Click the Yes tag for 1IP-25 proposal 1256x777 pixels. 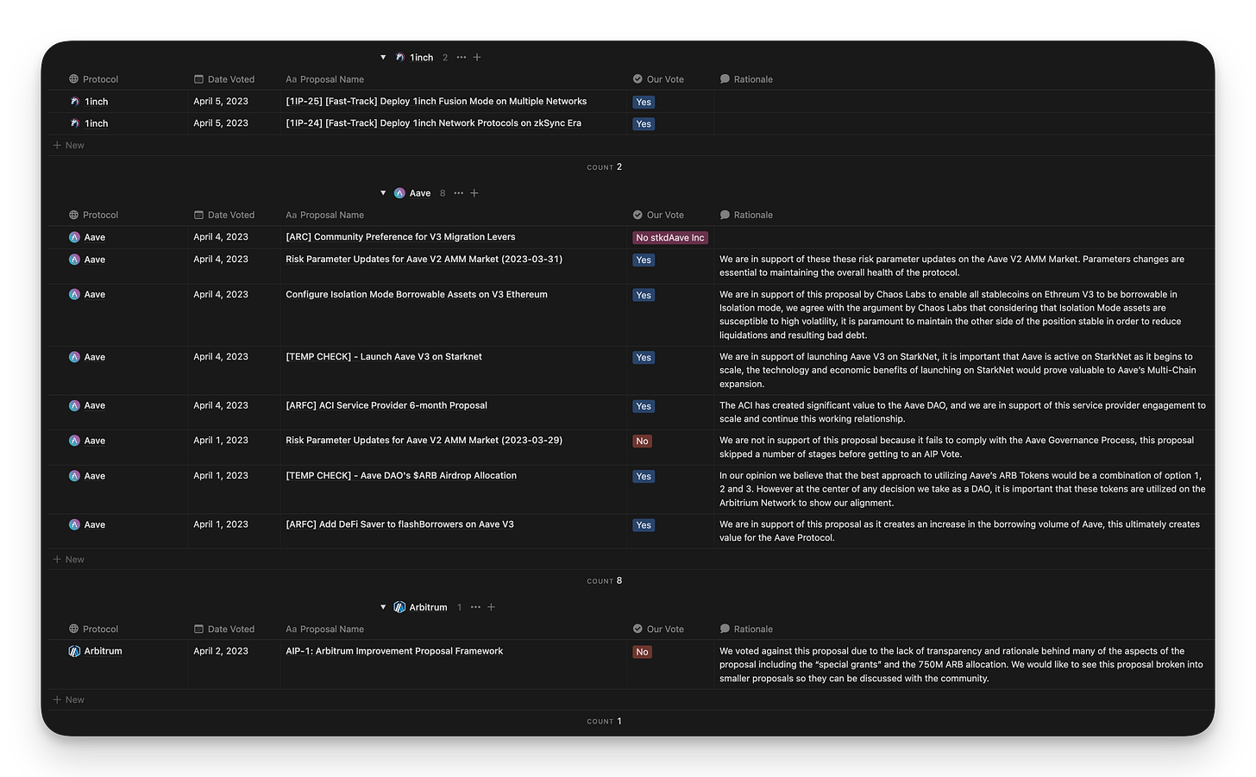pos(644,102)
